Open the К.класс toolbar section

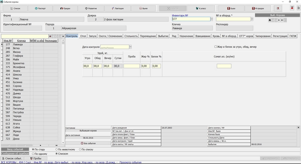click(201, 8)
